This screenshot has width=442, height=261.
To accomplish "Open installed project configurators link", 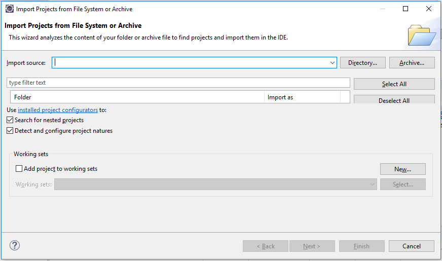I will point(58,109).
